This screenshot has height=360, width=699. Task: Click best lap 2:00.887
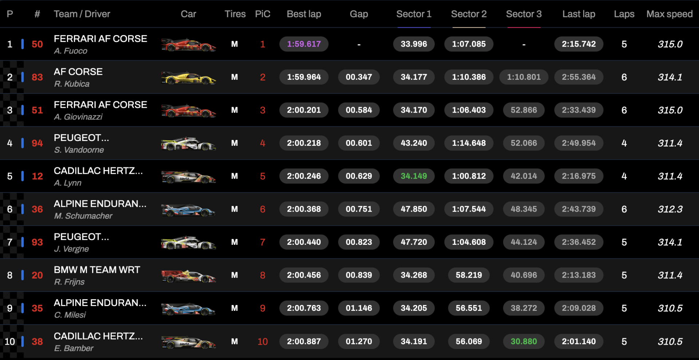pos(304,341)
